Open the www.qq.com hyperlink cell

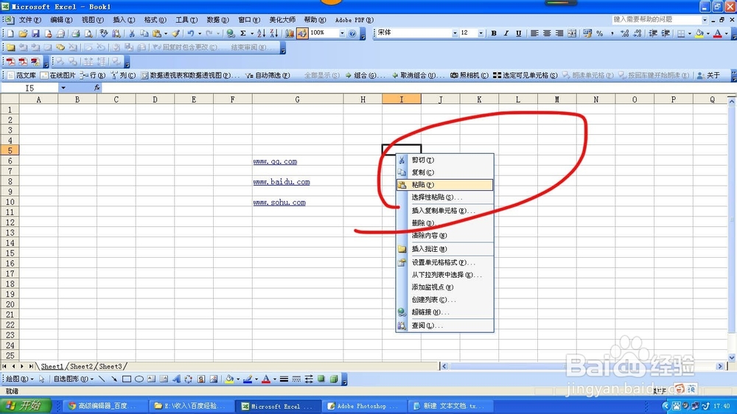pyautogui.click(x=275, y=161)
